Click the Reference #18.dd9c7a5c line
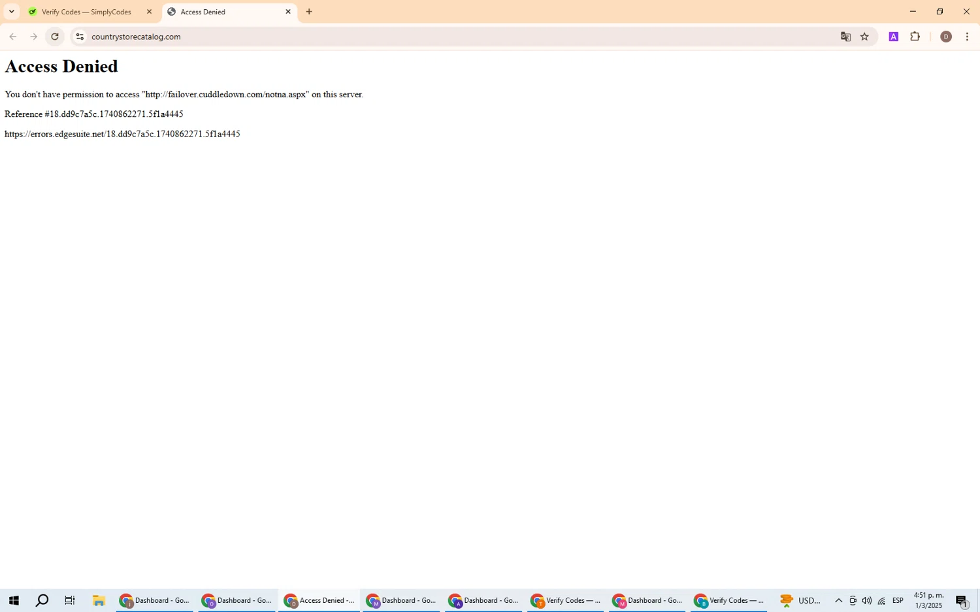 click(94, 114)
